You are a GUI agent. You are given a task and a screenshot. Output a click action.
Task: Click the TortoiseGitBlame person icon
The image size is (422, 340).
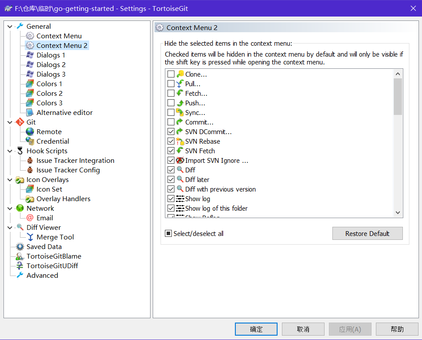pos(20,256)
